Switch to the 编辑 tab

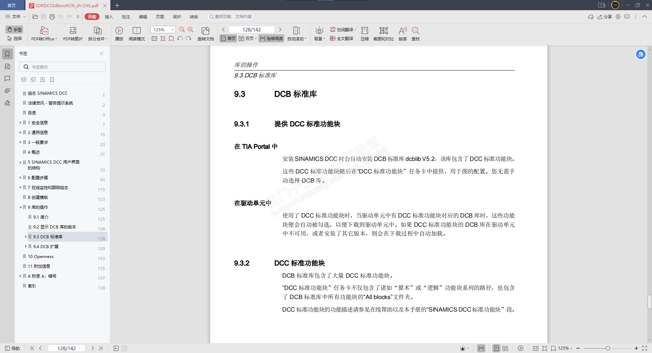click(x=143, y=17)
